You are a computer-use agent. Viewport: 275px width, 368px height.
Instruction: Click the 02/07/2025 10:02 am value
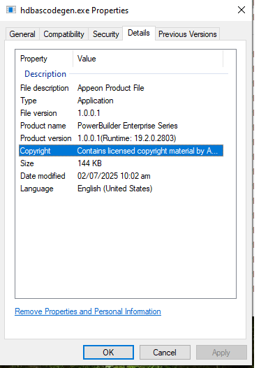click(x=114, y=176)
